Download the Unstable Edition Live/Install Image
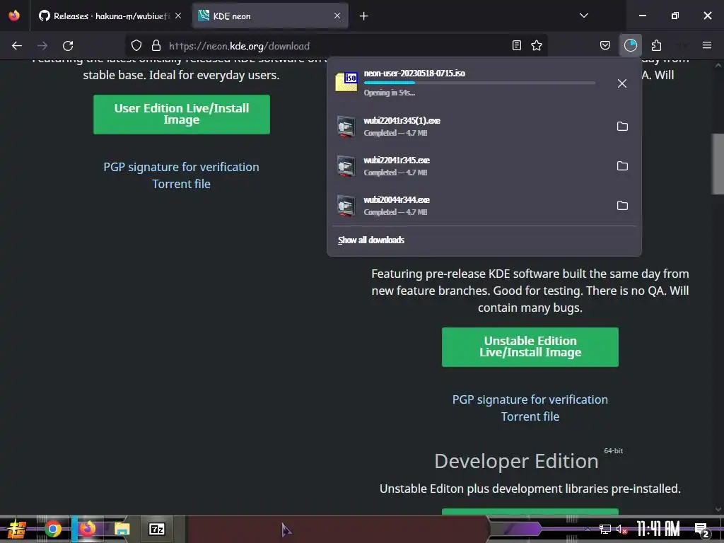The image size is (724, 543). tap(530, 347)
